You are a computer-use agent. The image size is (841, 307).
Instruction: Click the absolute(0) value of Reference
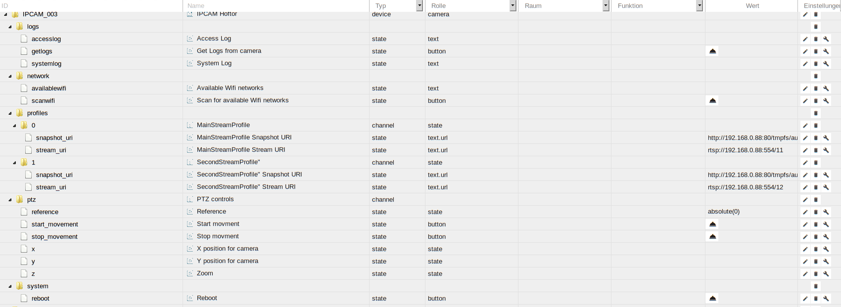click(723, 212)
